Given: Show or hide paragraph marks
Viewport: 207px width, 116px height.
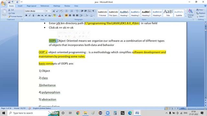Looking at the screenshot, I should click(x=93, y=11).
